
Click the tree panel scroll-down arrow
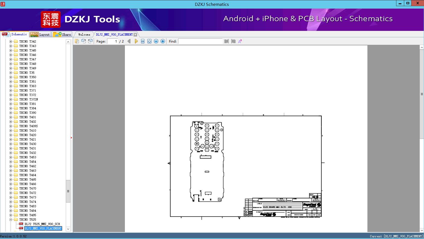[x=68, y=229]
